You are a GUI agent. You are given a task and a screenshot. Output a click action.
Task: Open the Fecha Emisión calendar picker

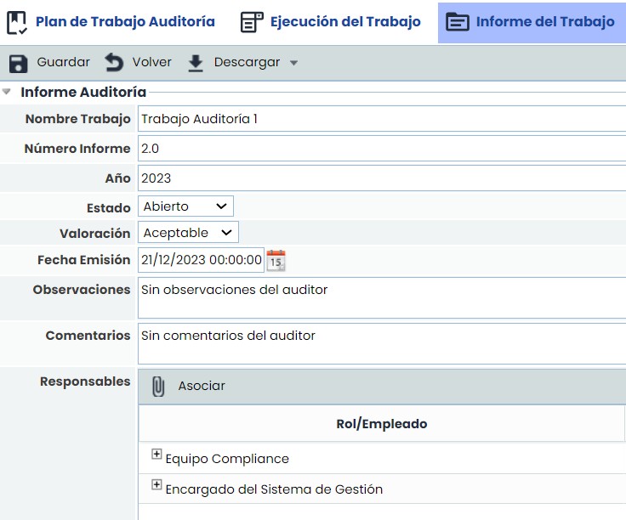click(276, 260)
